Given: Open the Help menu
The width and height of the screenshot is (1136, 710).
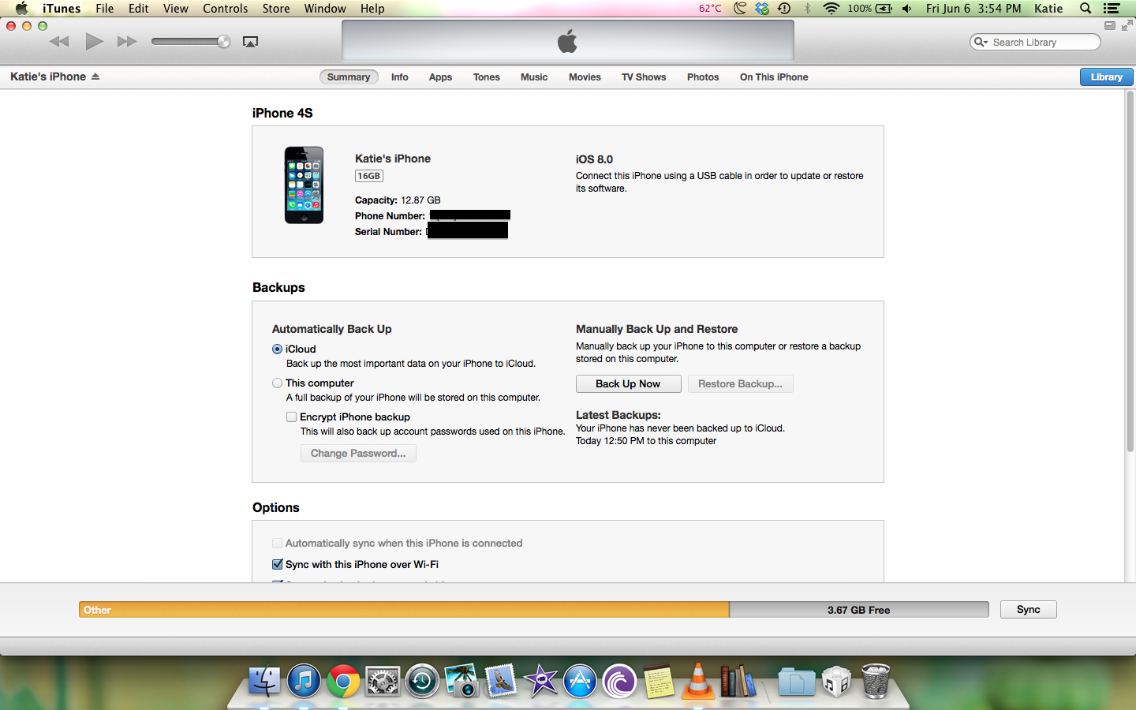Looking at the screenshot, I should pos(372,9).
